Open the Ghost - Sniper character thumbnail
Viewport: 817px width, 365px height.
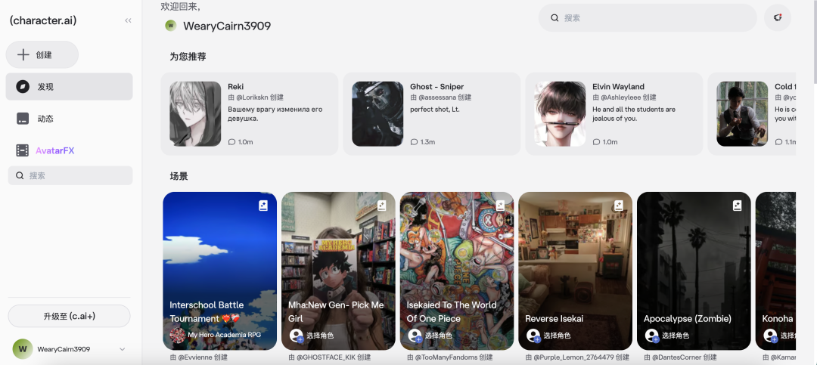coord(377,114)
